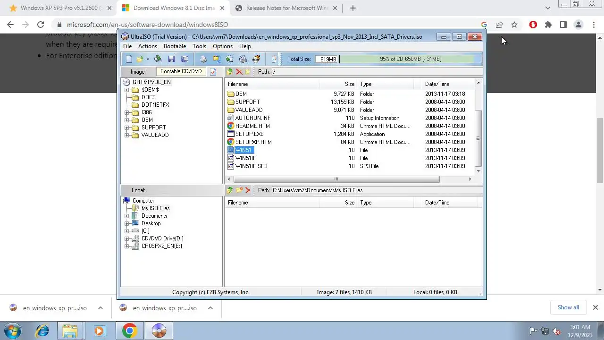Sort image list by Size column header
Screen dimensions: 604x340
tap(338, 84)
